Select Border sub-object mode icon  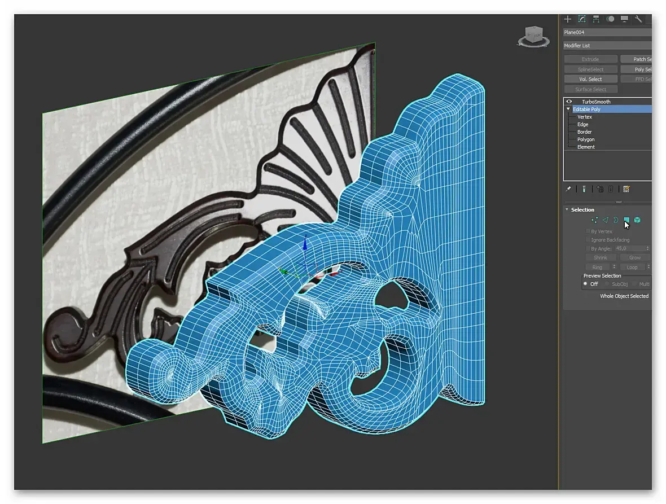tap(615, 220)
